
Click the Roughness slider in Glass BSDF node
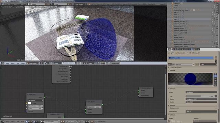(35, 106)
